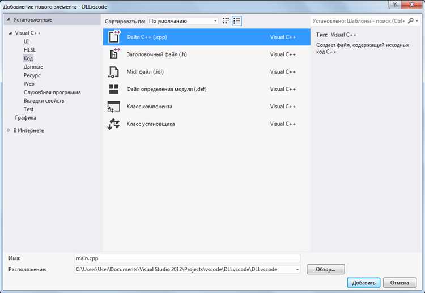Open the sort order dropdown 'По умолчанию'
Image resolution: width=425 pixels, height=293 pixels.
coord(182,21)
